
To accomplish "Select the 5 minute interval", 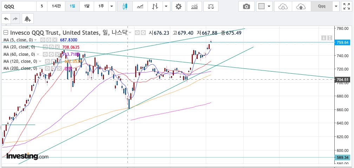I will click(42, 7).
